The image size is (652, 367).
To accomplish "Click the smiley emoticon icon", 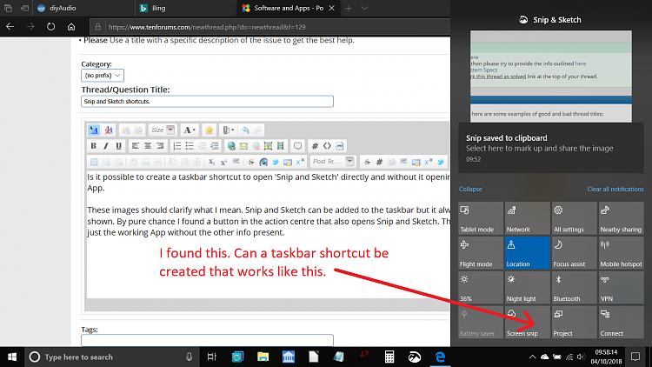I will (209, 130).
